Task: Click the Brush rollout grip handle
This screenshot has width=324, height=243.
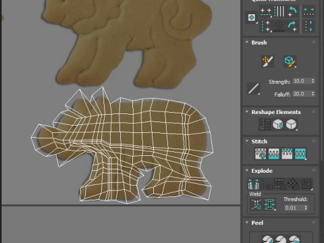Action: coord(314,42)
